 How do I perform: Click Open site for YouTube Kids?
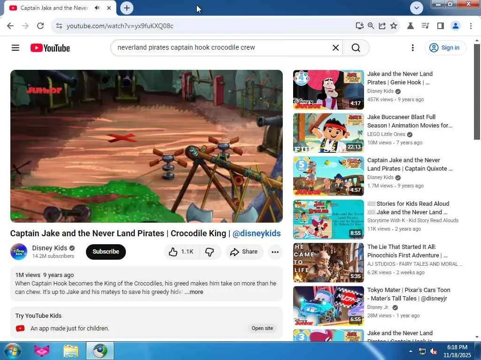(262, 328)
